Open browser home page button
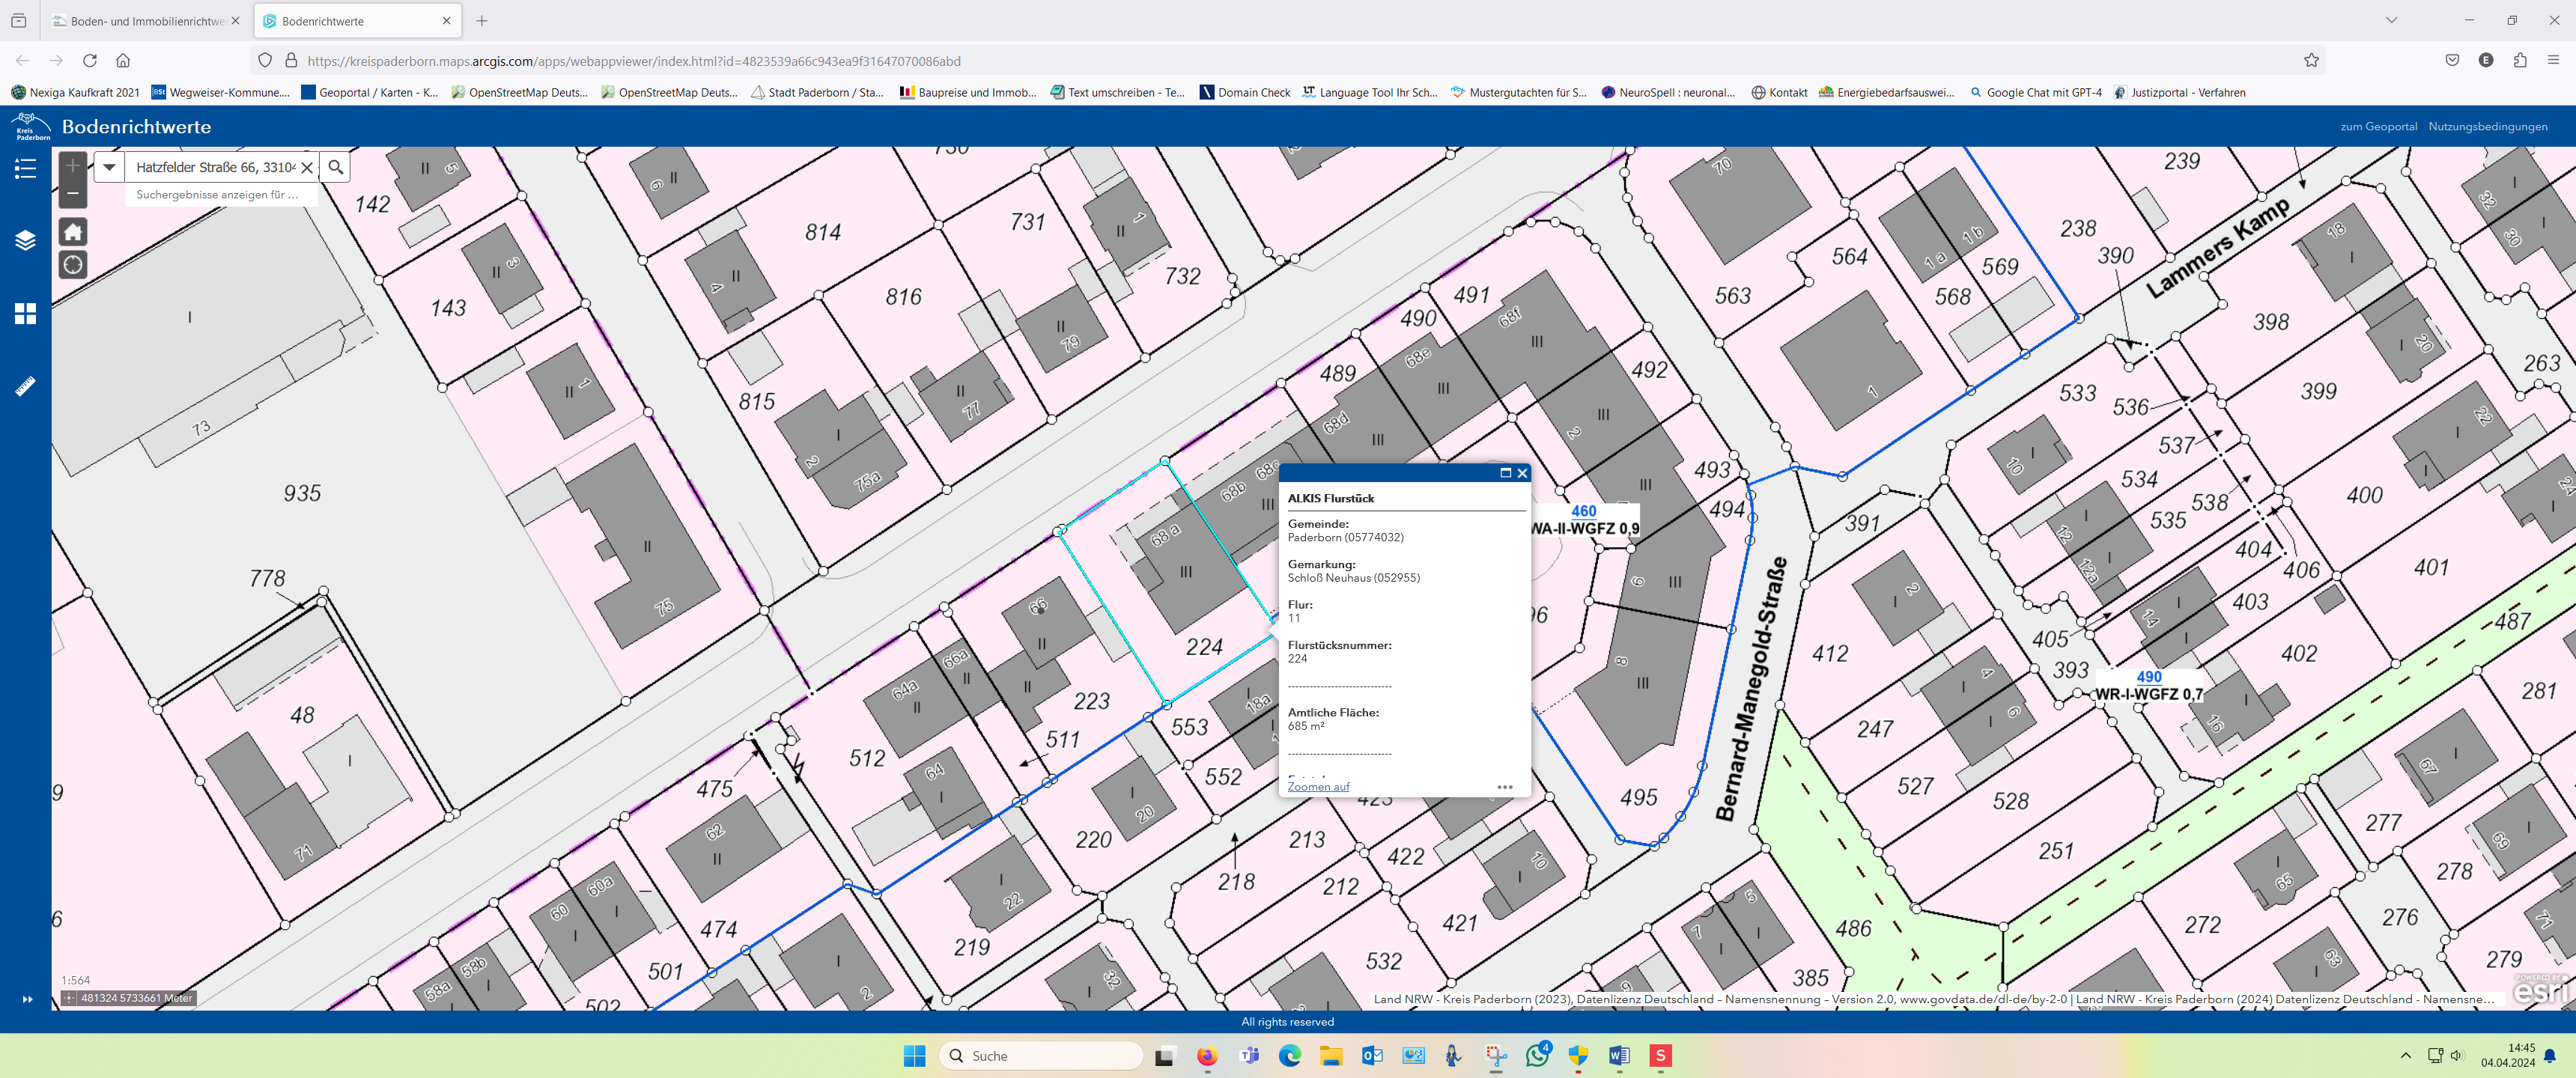The height and width of the screenshot is (1078, 2576). tap(123, 60)
